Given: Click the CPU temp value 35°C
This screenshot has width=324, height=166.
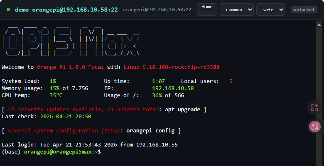Looking at the screenshot, I should click(56, 95).
